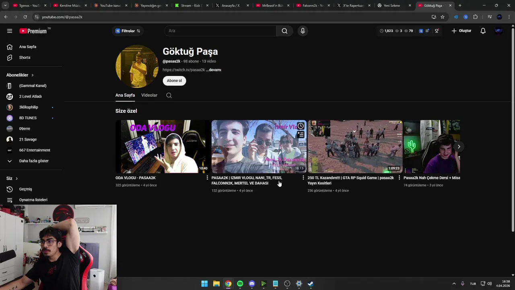
Task: Open options menu for IZMIR VLOGU video
Action: click(x=303, y=178)
